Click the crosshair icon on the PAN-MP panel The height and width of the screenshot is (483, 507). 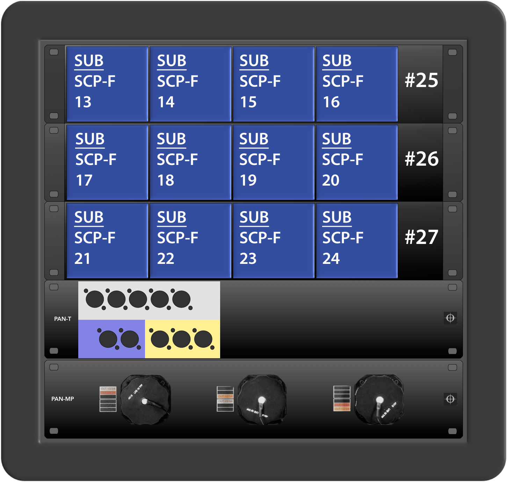click(450, 399)
